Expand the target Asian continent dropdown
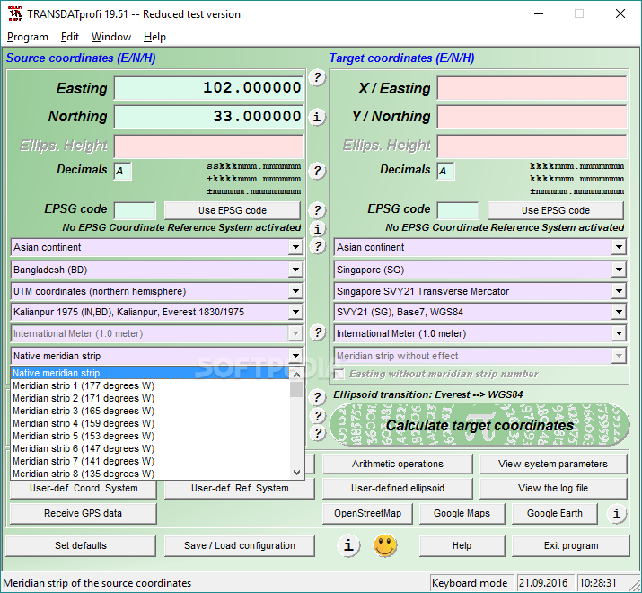Screen dimensions: 642x593 coord(619,247)
